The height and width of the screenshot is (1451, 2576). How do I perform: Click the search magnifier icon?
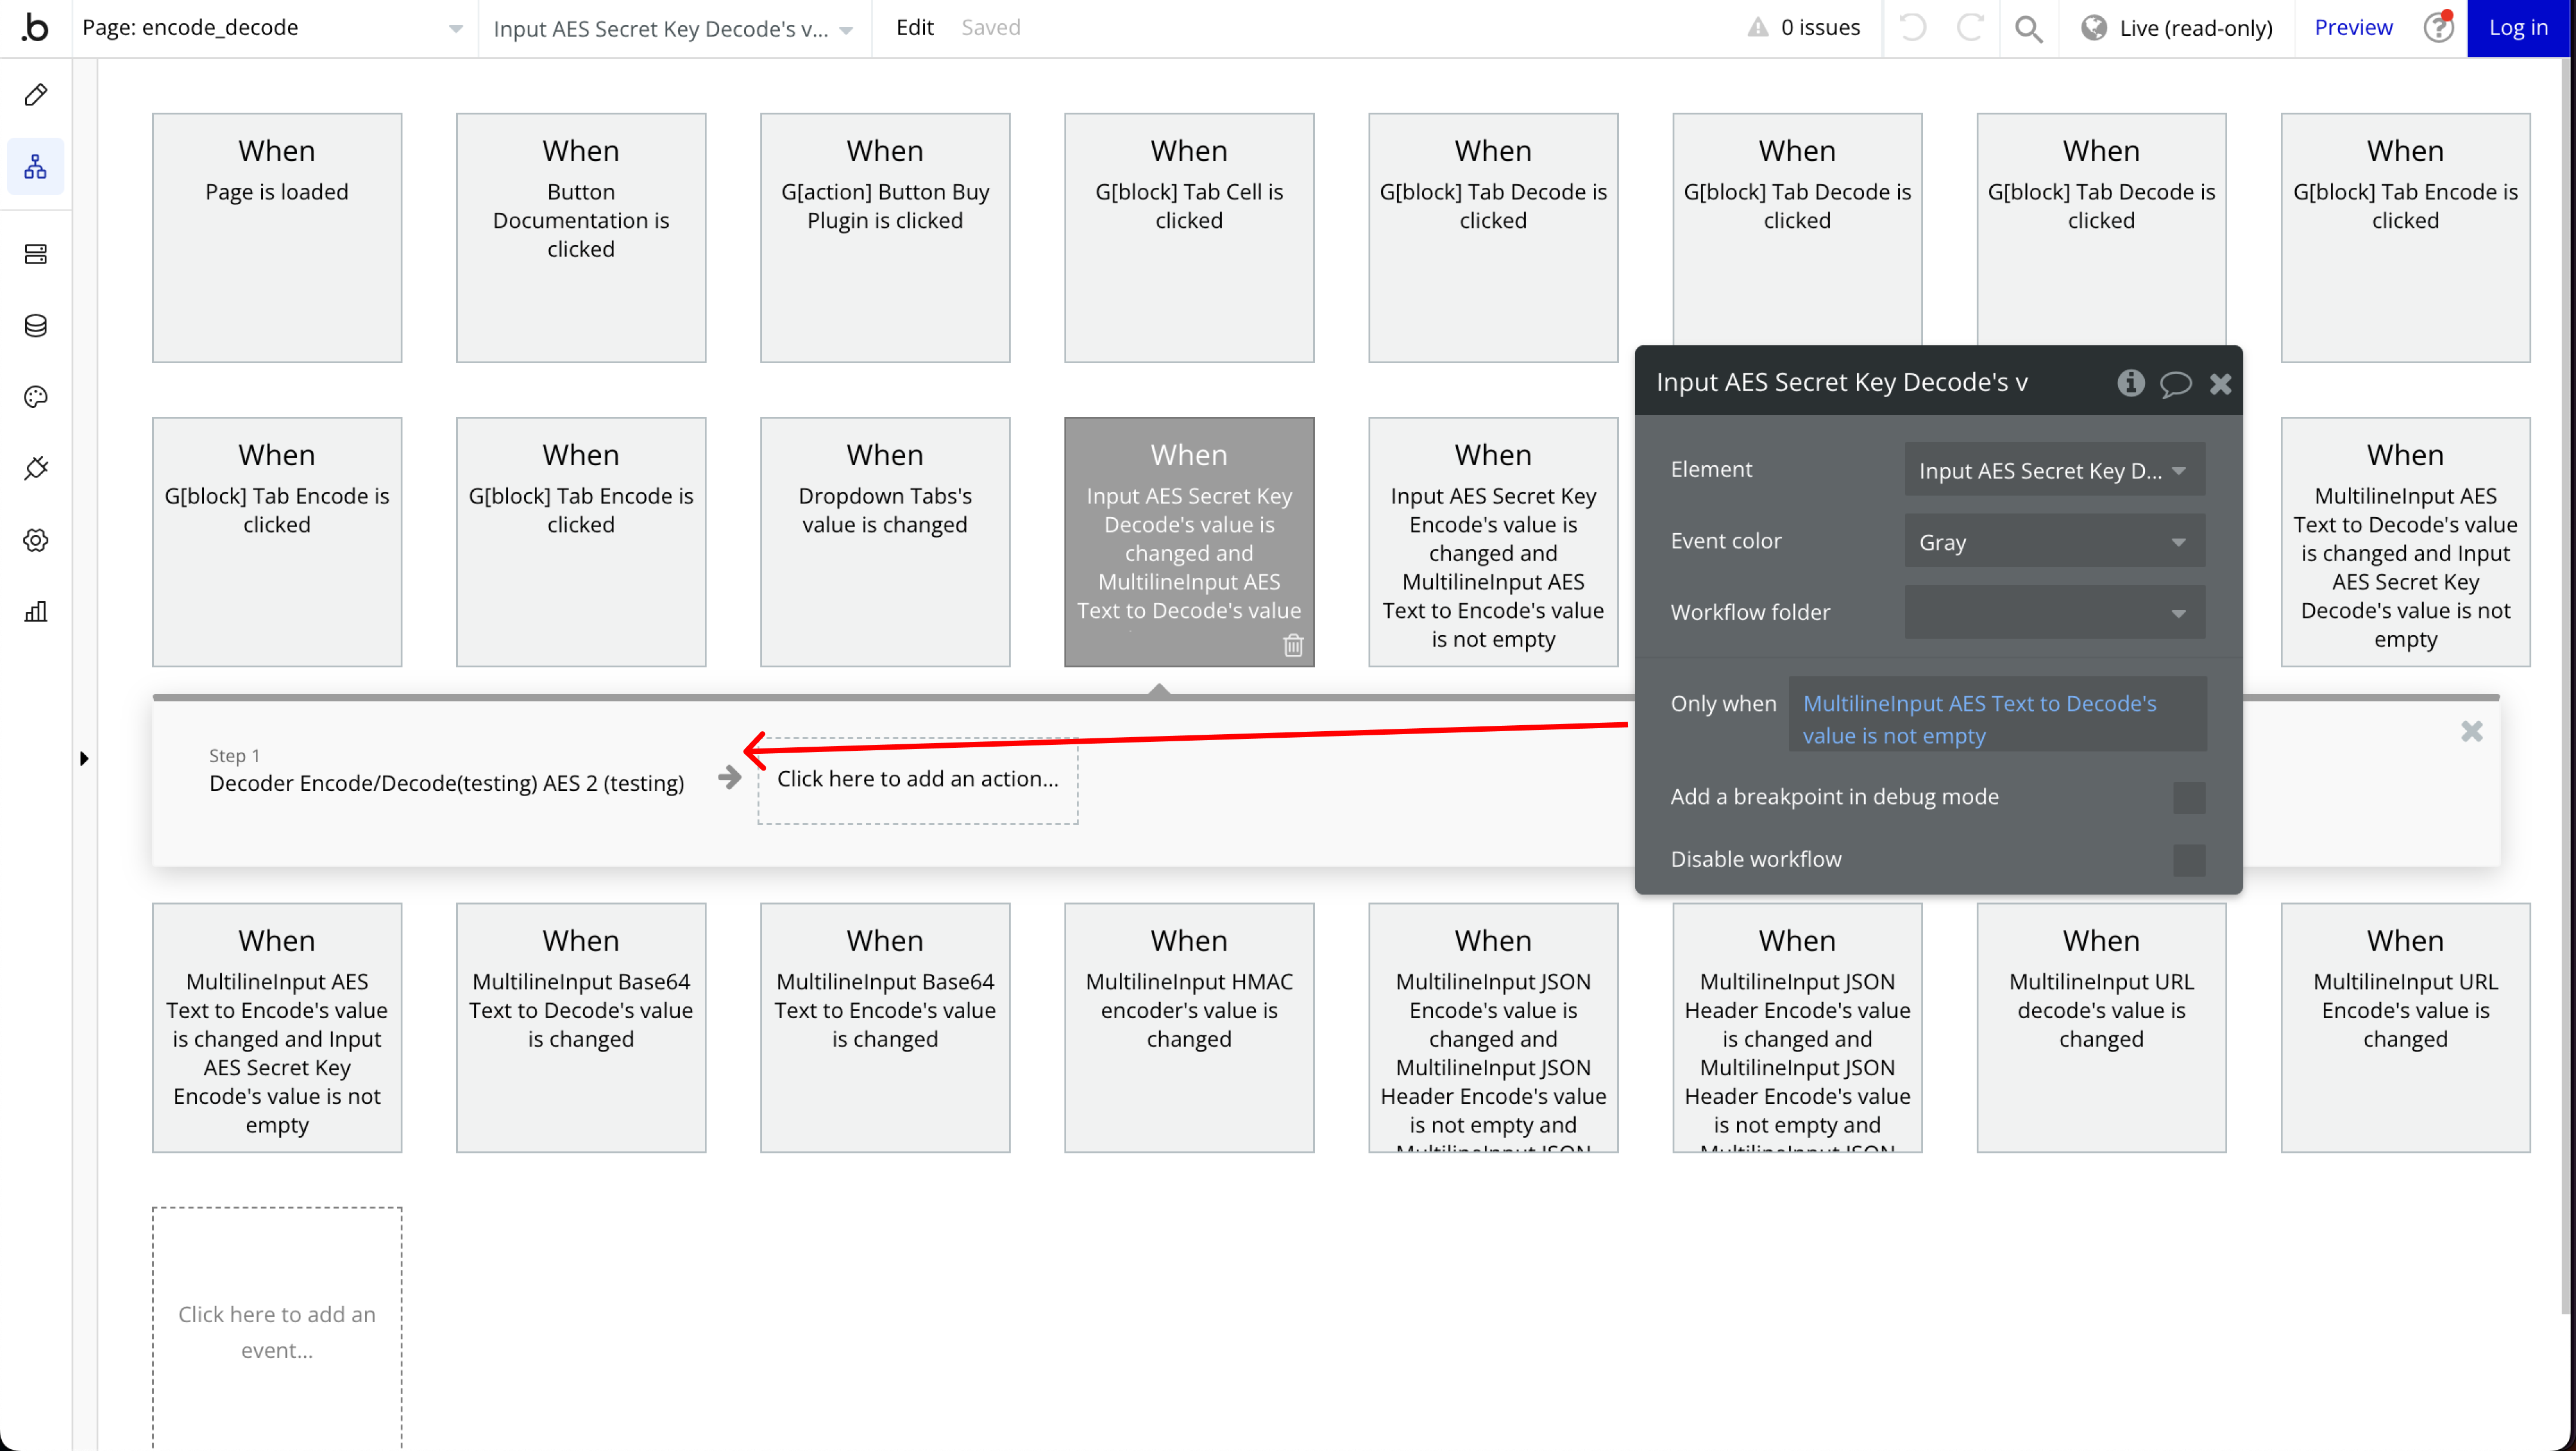2028,28
